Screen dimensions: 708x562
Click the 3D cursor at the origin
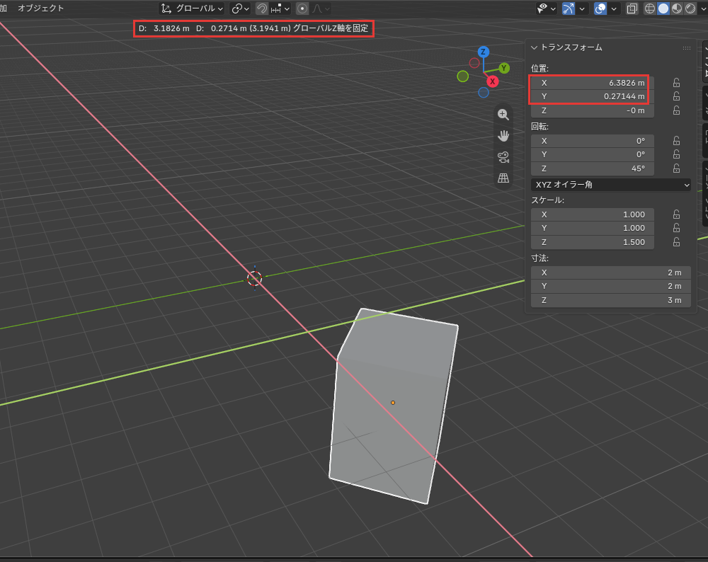point(254,278)
